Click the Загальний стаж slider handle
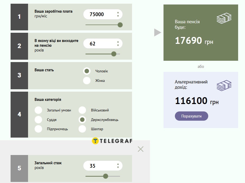Viewport: 245px width, 183px height. [x=106, y=176]
